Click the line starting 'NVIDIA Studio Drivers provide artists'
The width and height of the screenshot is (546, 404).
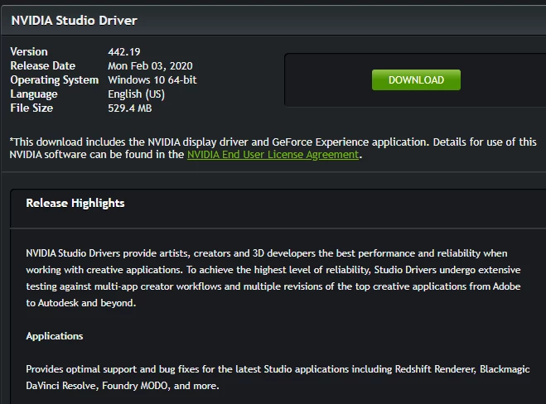pos(267,253)
